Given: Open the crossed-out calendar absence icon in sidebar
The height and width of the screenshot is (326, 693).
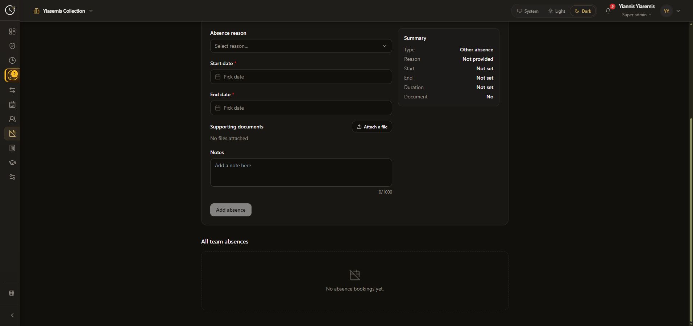Looking at the screenshot, I should pos(12,134).
